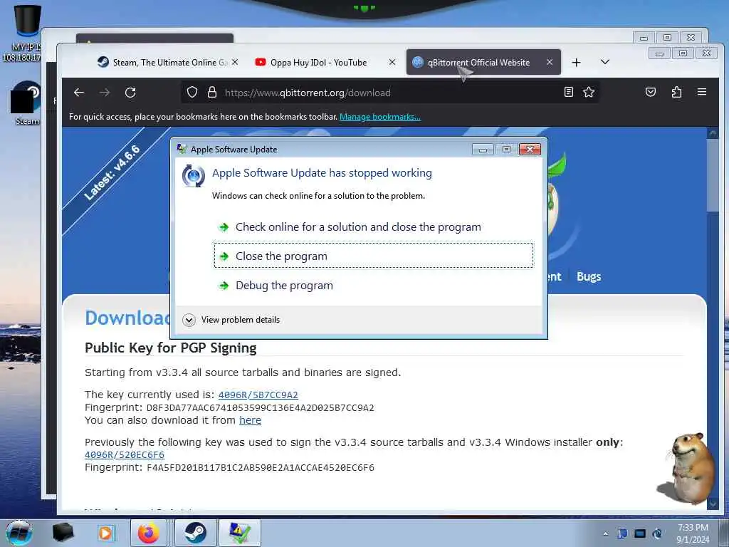Screen dimensions: 729x547
Task: Click the padlock site security icon
Action: click(212, 92)
